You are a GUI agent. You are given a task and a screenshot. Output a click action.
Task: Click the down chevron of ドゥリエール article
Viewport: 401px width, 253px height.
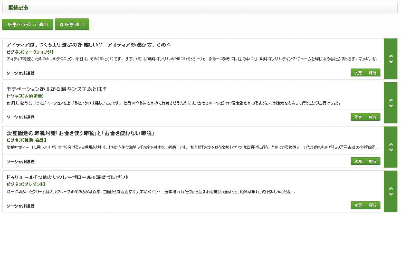pos(391,194)
